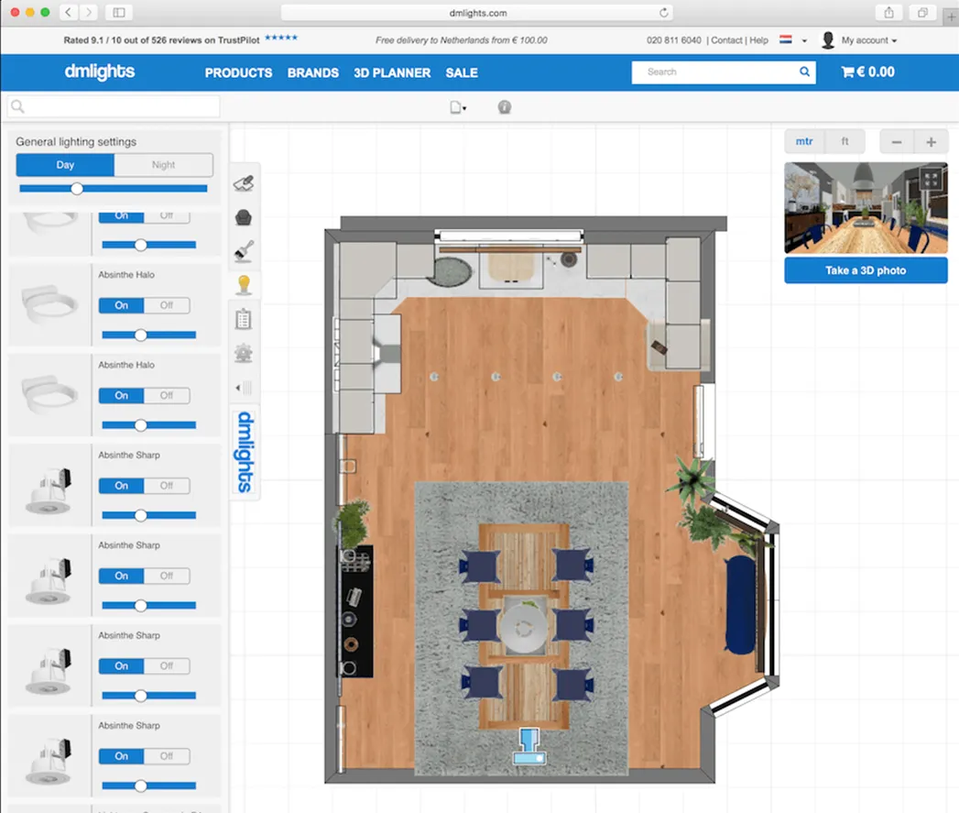Go to the 3D PLANNER menu item

tap(392, 72)
